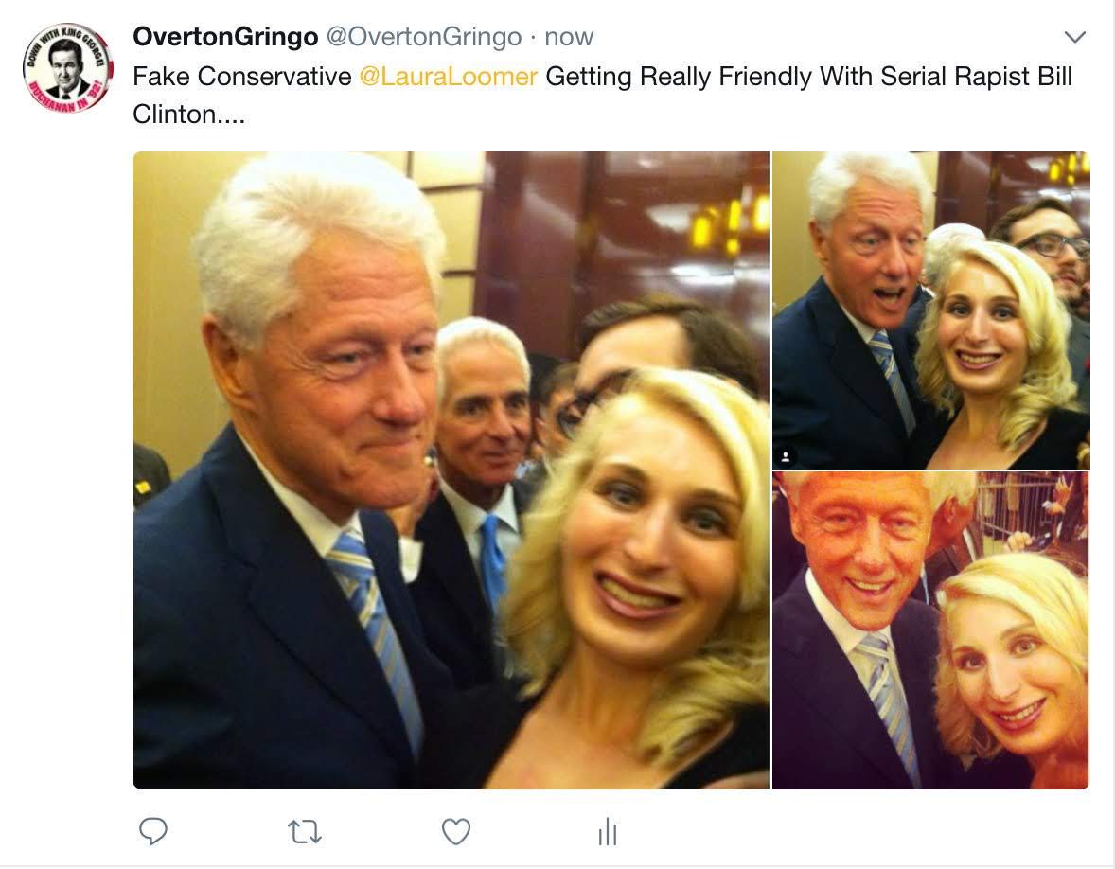The height and width of the screenshot is (869, 1115).
Task: Click the tweet text starting 'Fake Conservative'
Action: coord(602,95)
